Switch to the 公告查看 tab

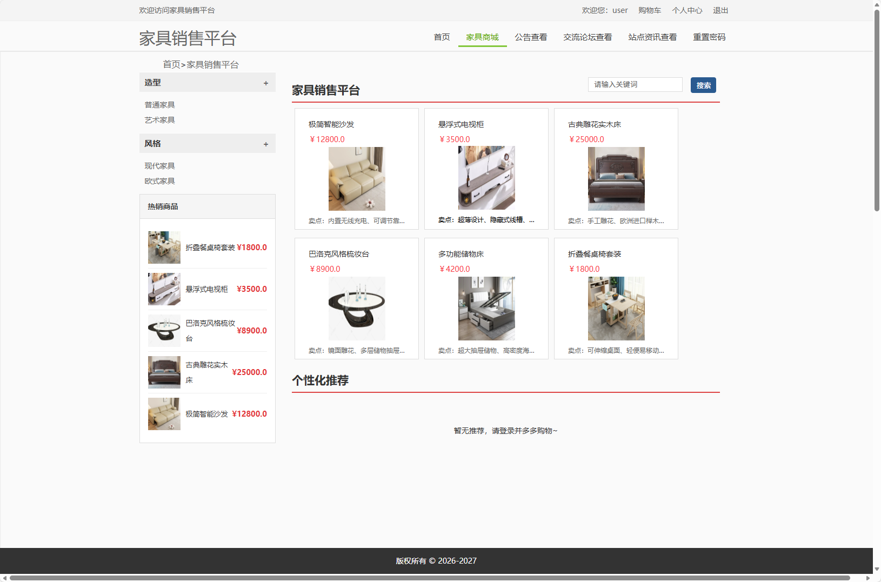[x=531, y=37]
